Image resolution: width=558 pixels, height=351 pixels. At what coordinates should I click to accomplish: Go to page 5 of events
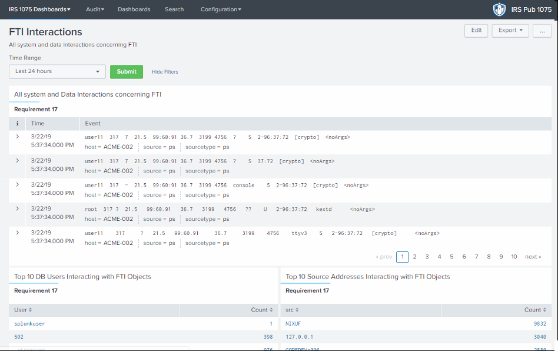451,257
